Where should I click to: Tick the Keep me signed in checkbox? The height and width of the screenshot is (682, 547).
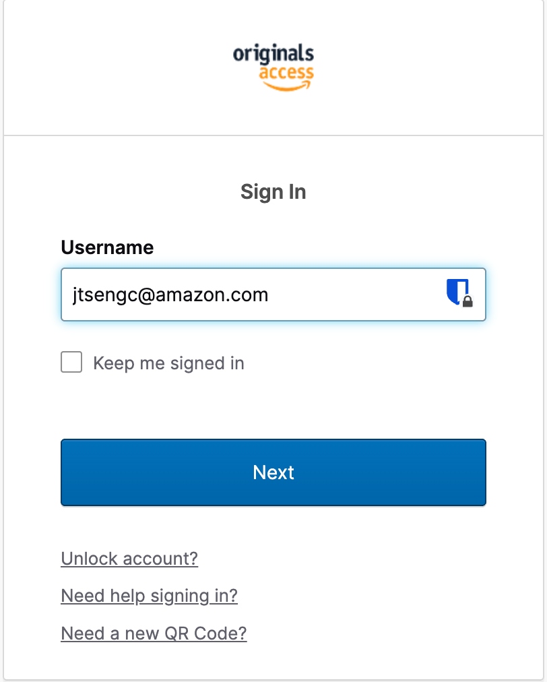click(71, 363)
